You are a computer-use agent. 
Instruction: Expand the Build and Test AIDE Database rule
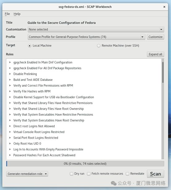[x=10, y=80]
